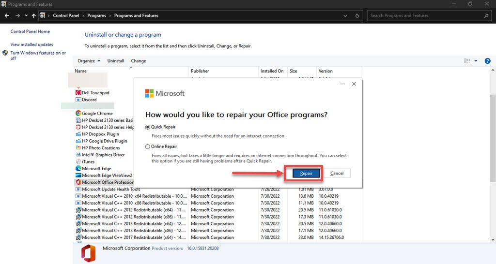Sort by the Publisher column header
This screenshot has width=496, height=264.
click(224, 71)
